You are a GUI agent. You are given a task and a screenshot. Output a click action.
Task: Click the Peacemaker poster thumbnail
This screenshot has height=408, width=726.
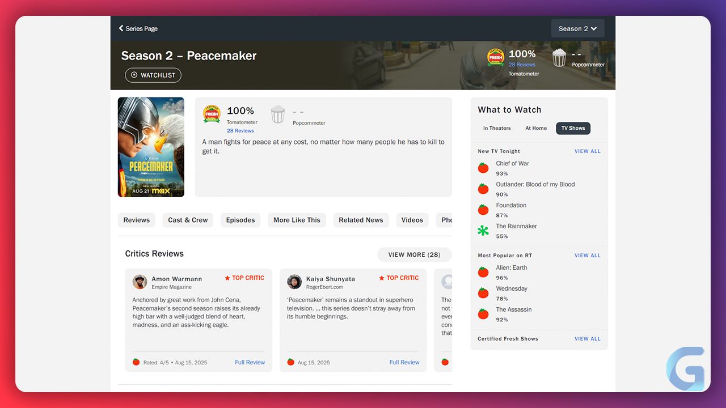pos(151,147)
